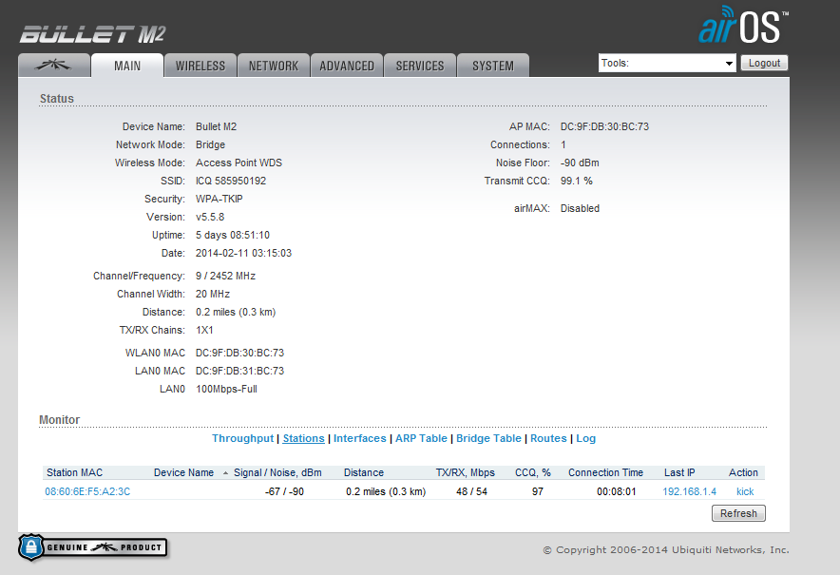Screen dimensions: 840x575
Task: Sort by Signal / Noise column header
Action: pyautogui.click(x=277, y=472)
